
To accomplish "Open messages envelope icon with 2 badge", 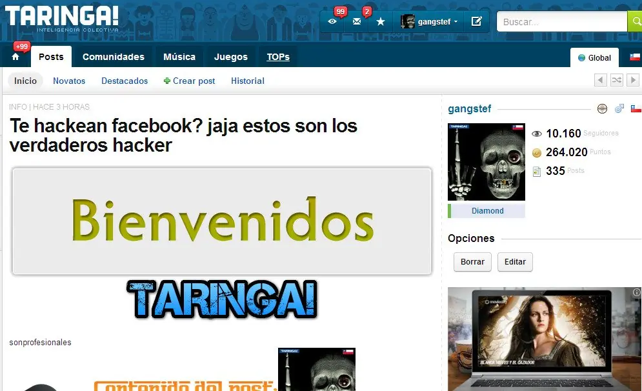I will coord(357,21).
